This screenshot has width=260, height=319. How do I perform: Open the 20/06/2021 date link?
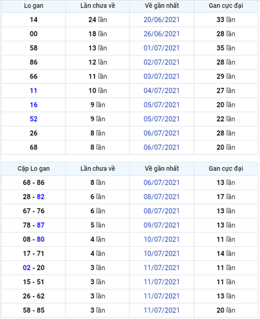pyautogui.click(x=161, y=20)
